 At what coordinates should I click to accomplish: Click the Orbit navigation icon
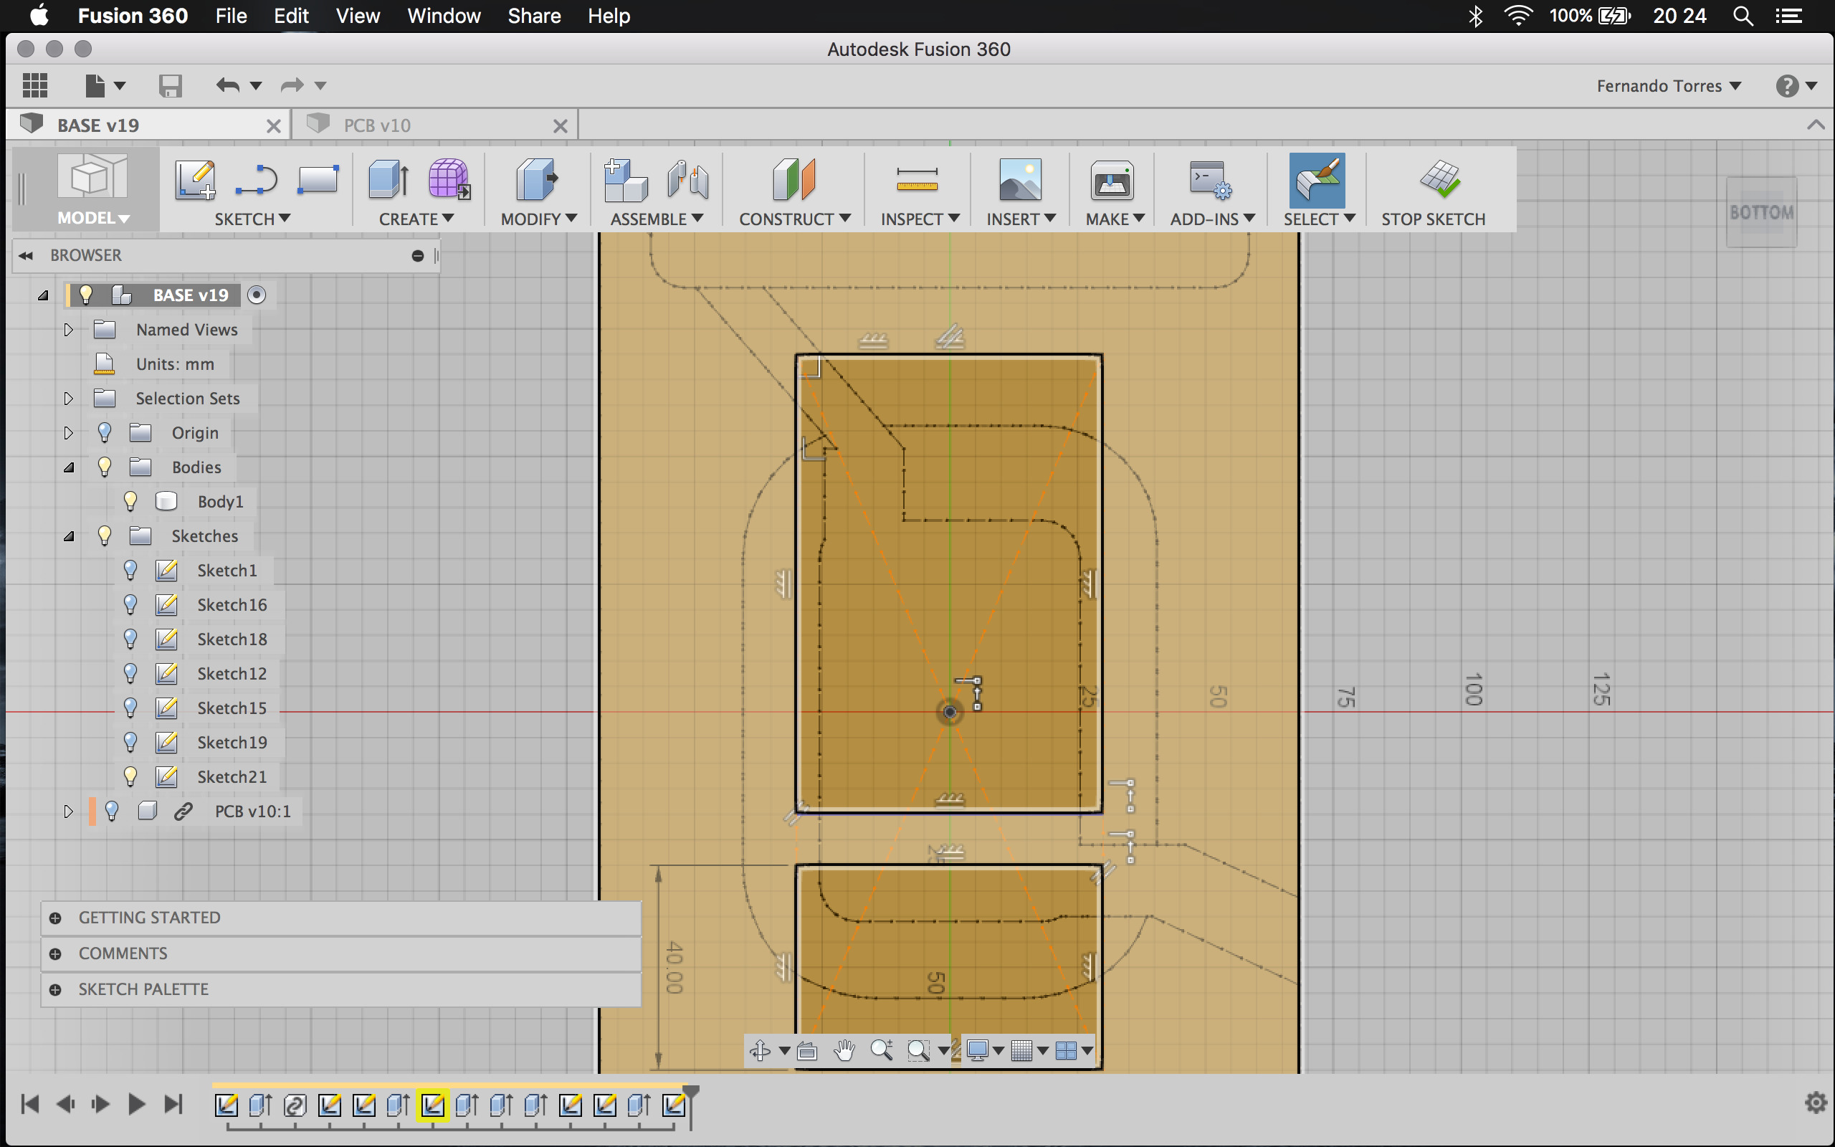[x=761, y=1051]
